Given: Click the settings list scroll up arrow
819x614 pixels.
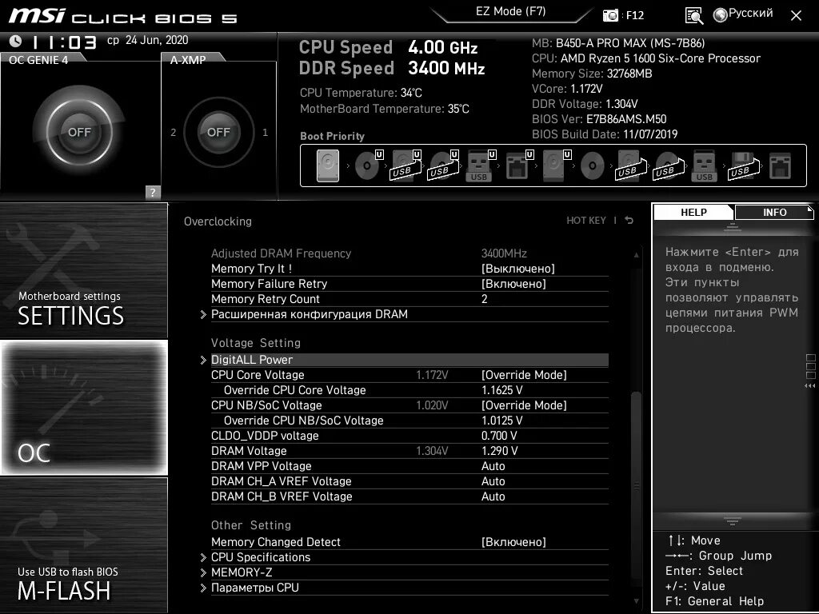Looking at the screenshot, I should 636,255.
